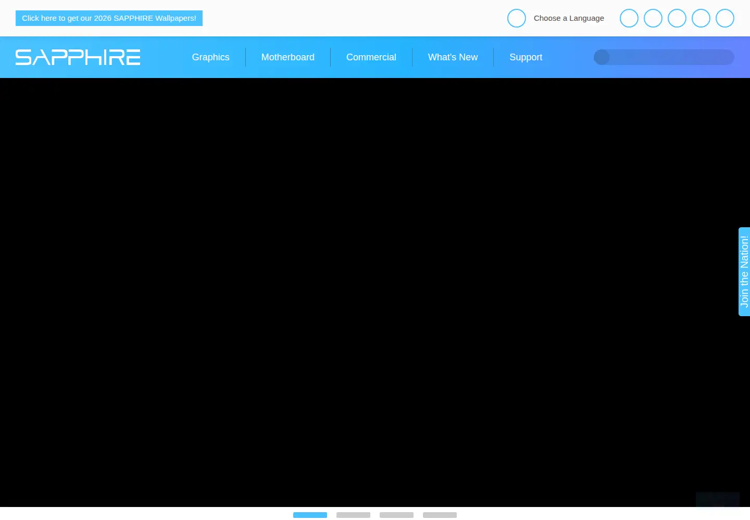Select the active blue slide indicator
750x520 pixels.
310,515
